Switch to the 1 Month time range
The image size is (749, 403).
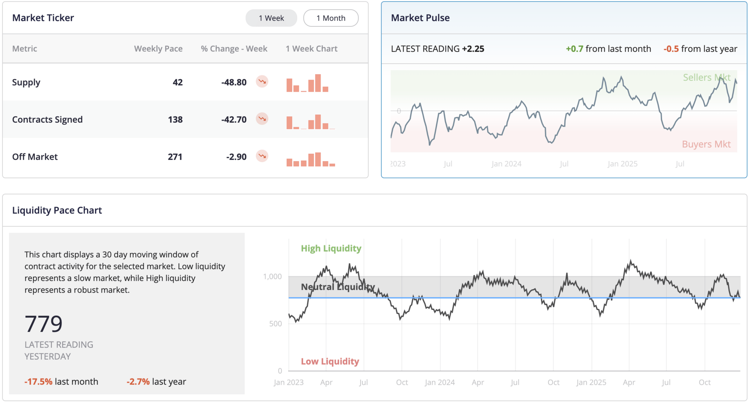pyautogui.click(x=331, y=18)
